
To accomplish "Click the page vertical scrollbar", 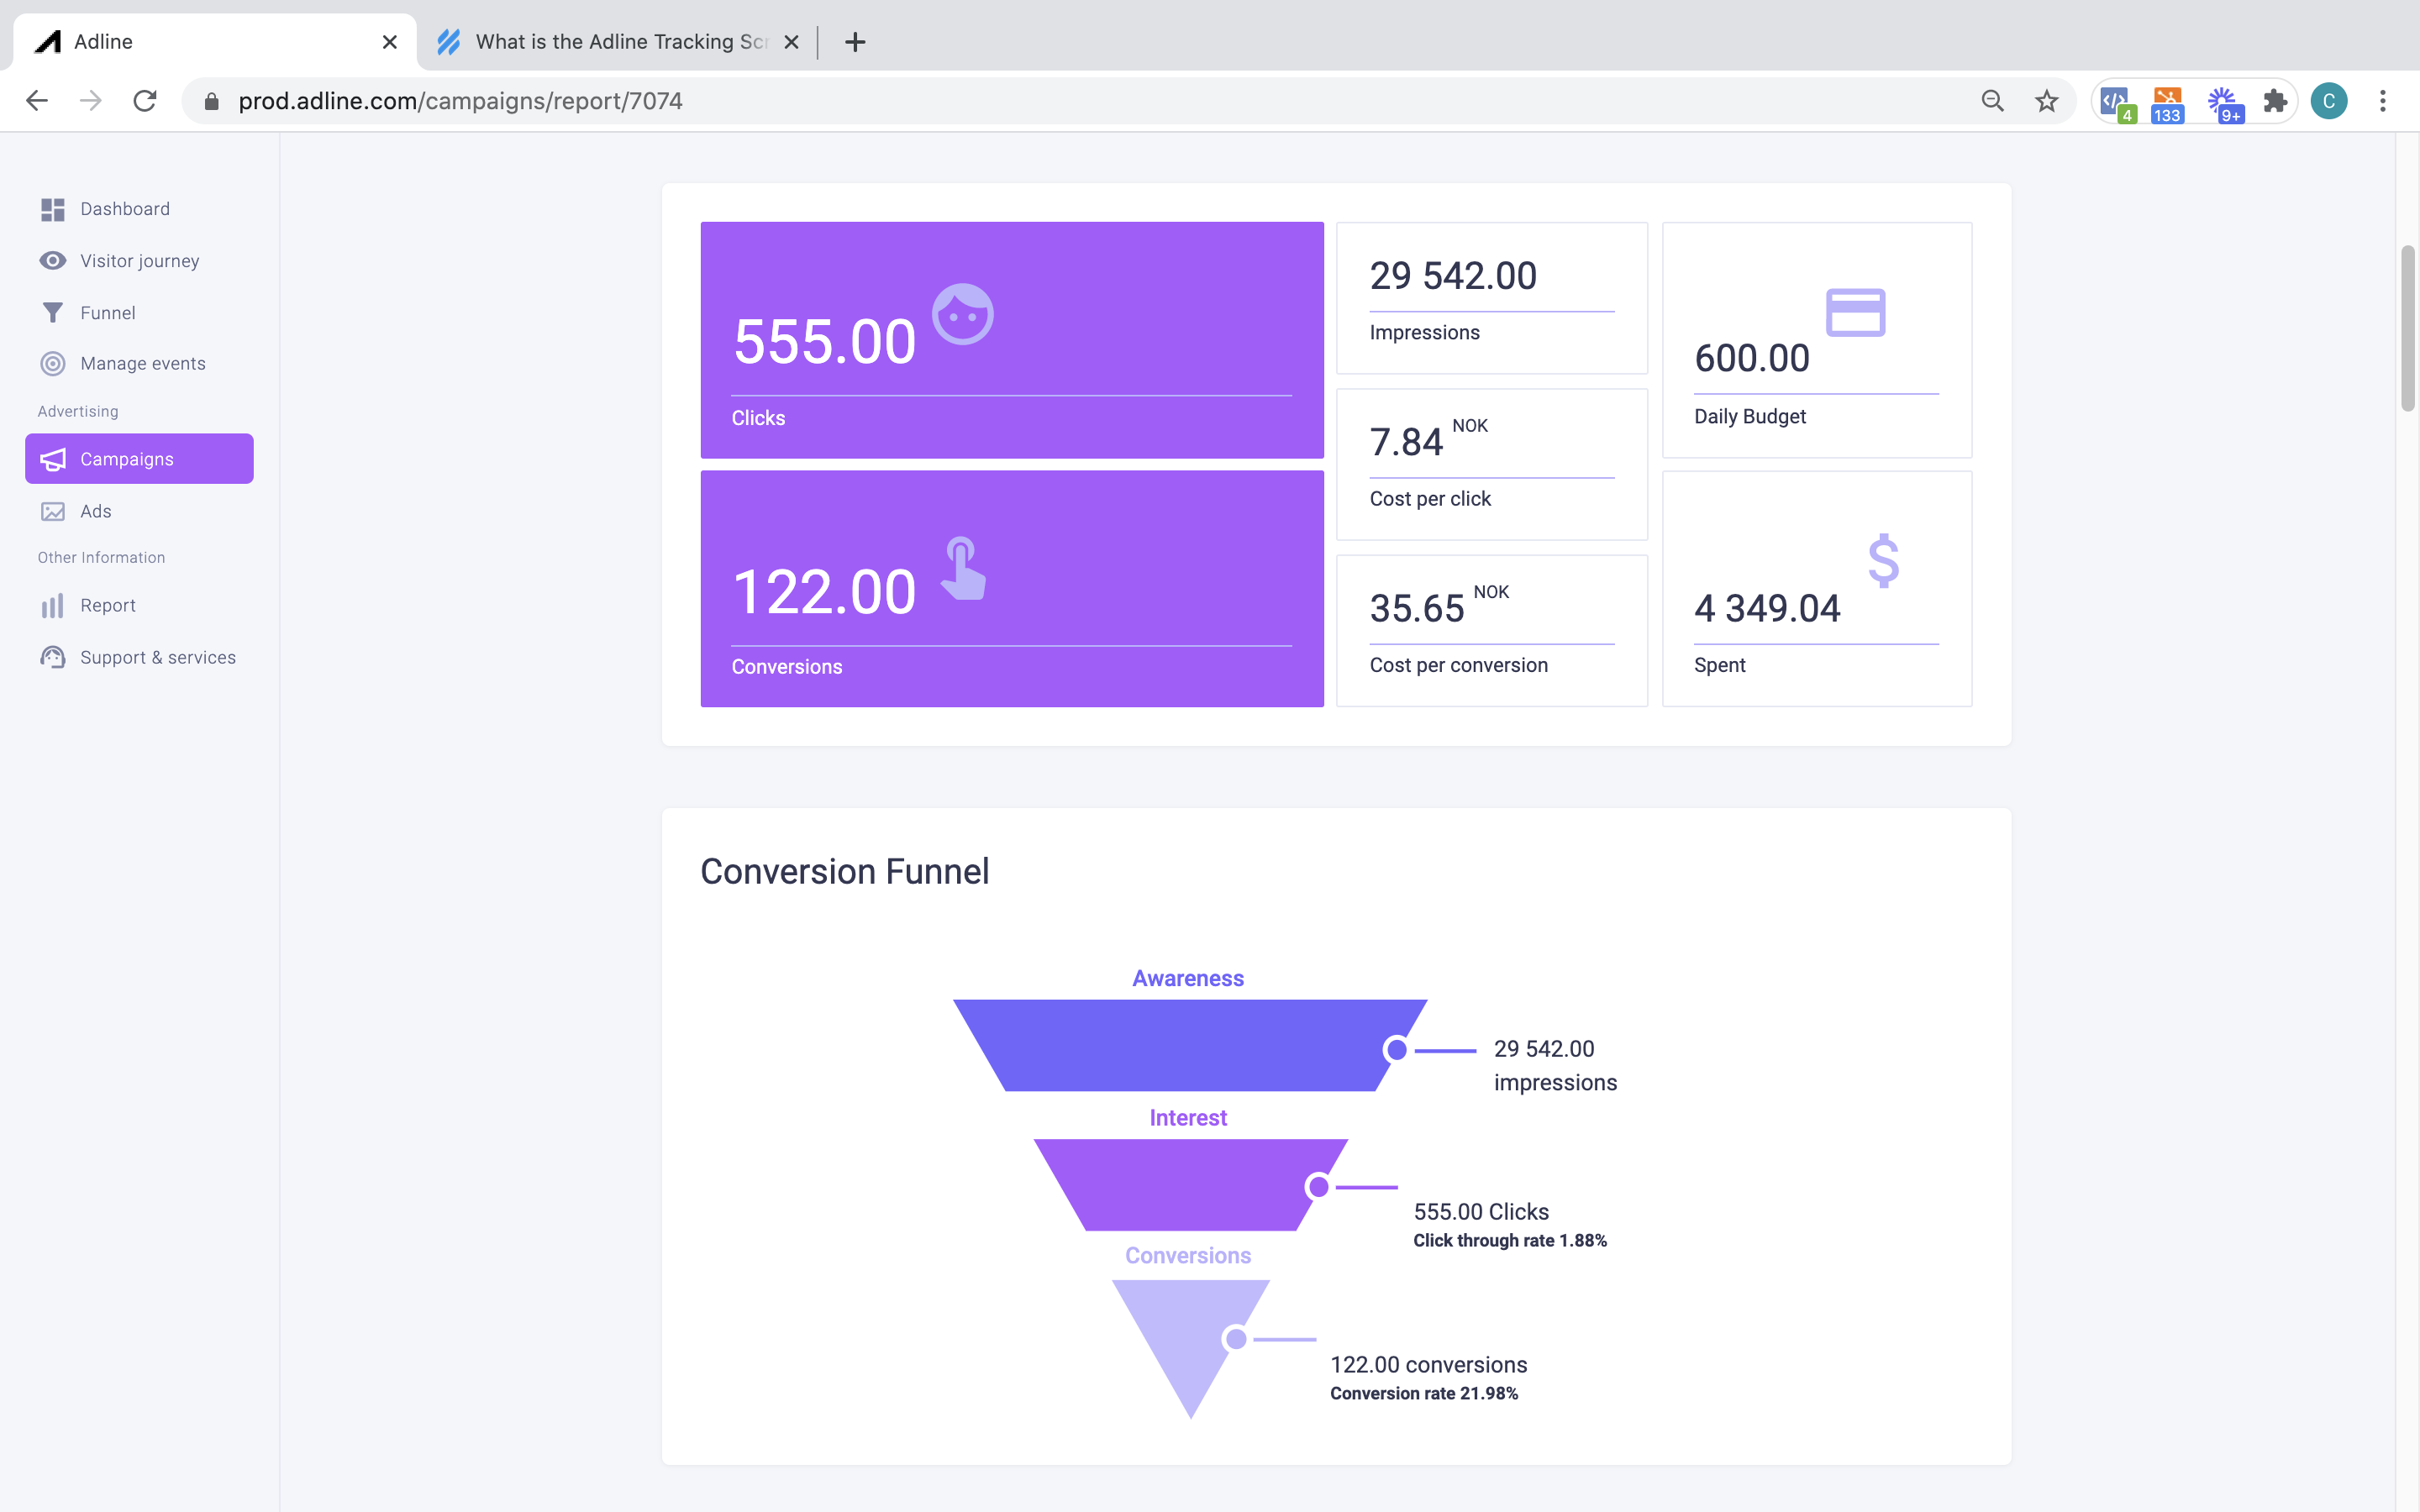I will click(2408, 328).
